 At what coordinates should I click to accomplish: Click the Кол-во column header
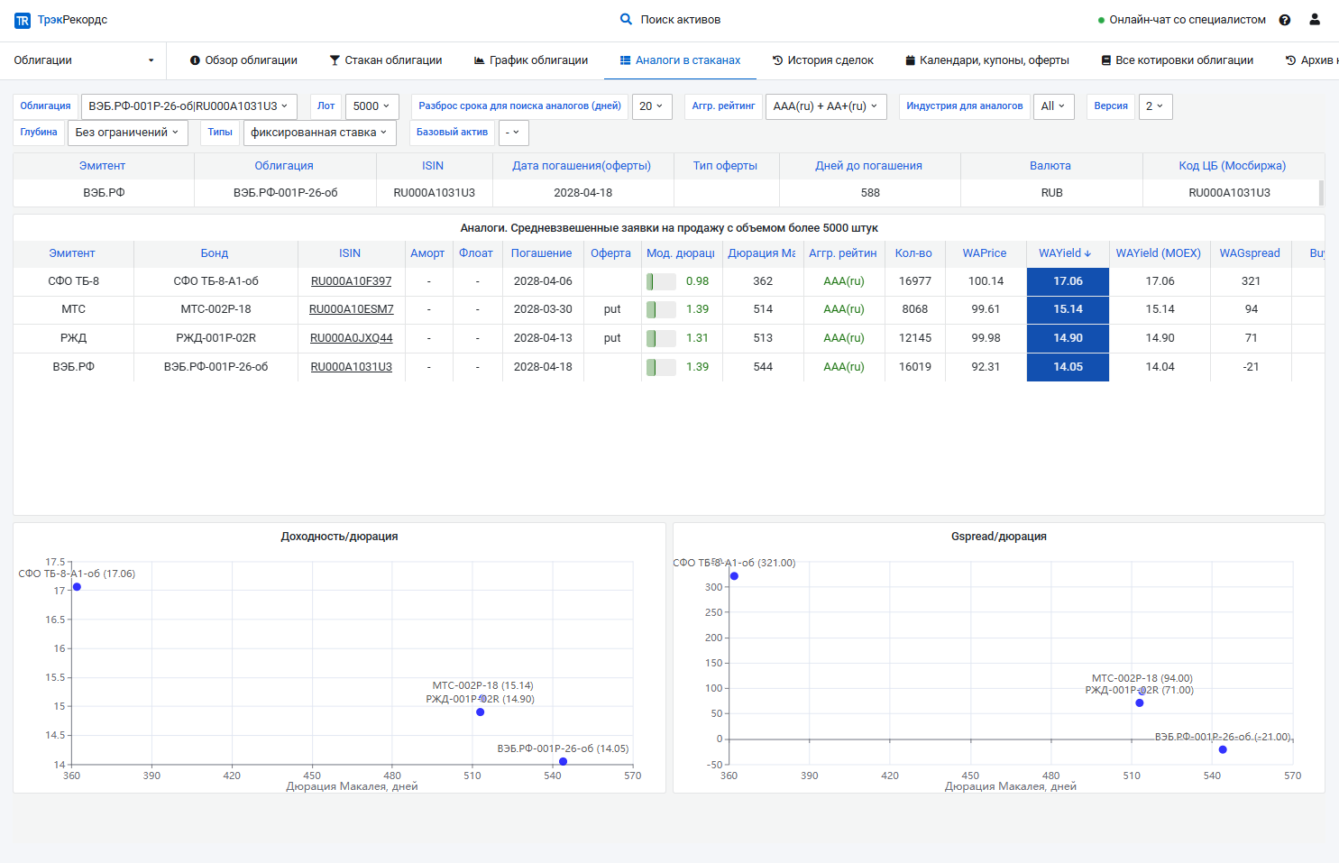coord(913,253)
